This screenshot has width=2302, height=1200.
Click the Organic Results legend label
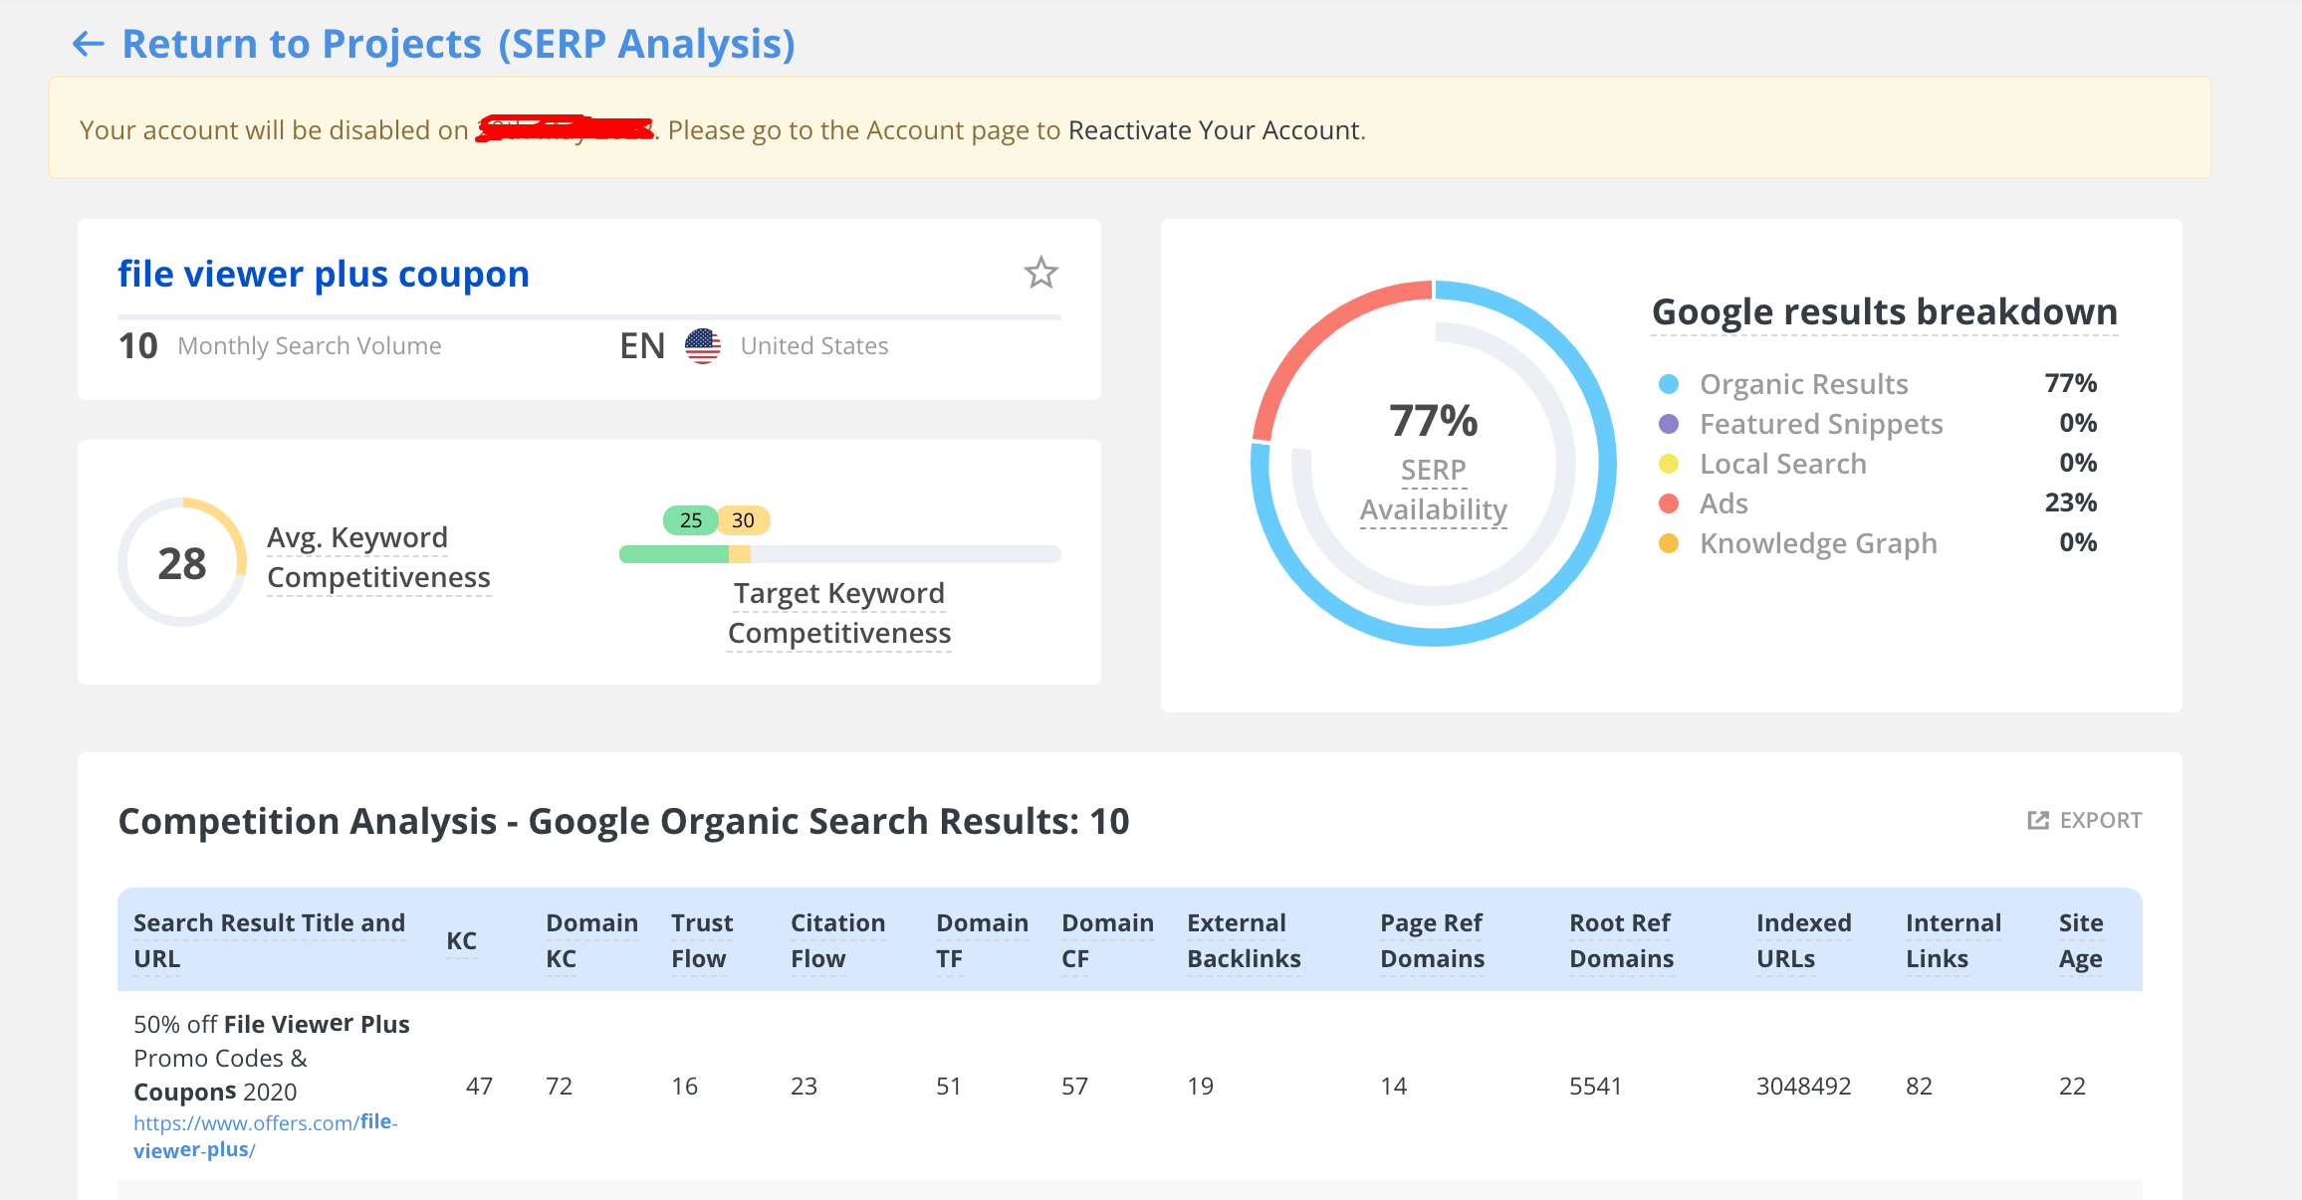(1803, 384)
